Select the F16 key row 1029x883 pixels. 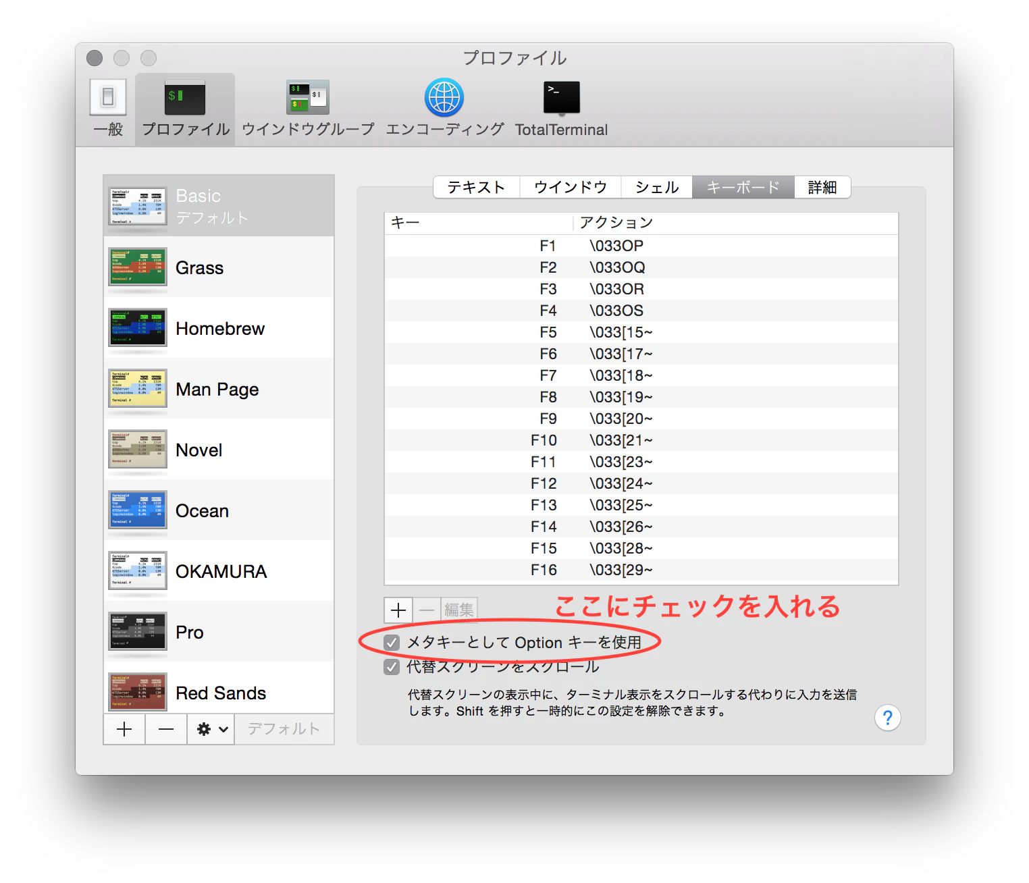[641, 570]
